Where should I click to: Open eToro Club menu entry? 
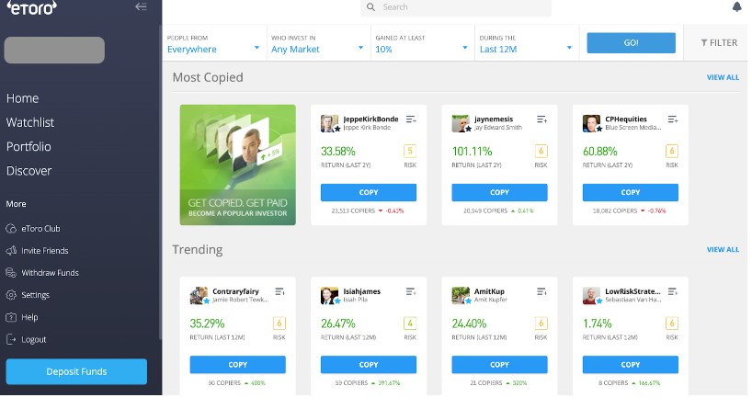click(x=40, y=229)
